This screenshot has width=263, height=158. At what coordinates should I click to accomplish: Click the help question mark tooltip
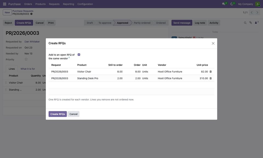coord(69,58)
